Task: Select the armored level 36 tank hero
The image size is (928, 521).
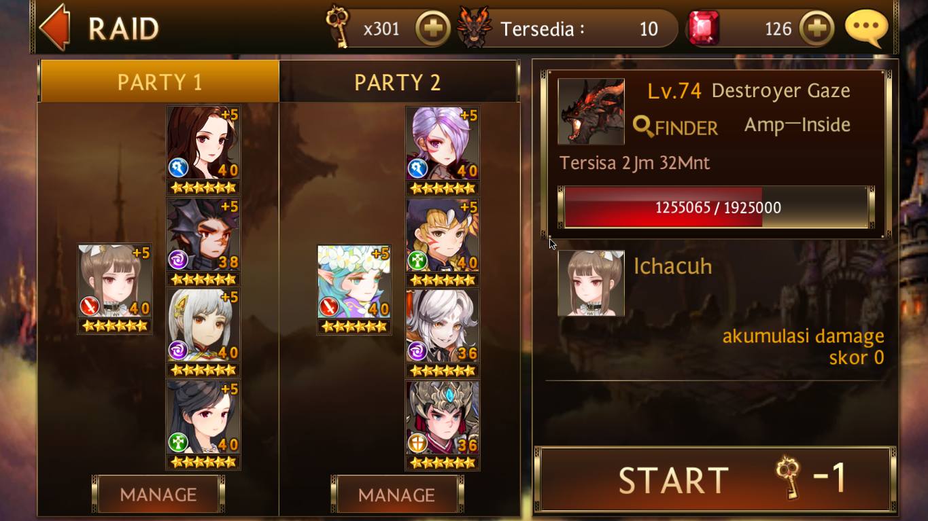Action: point(442,425)
